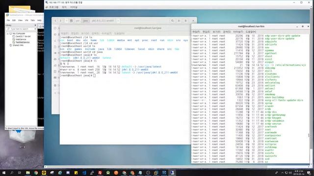Open the taskbar clock and date
The height and width of the screenshot is (176, 314).
click(x=299, y=173)
